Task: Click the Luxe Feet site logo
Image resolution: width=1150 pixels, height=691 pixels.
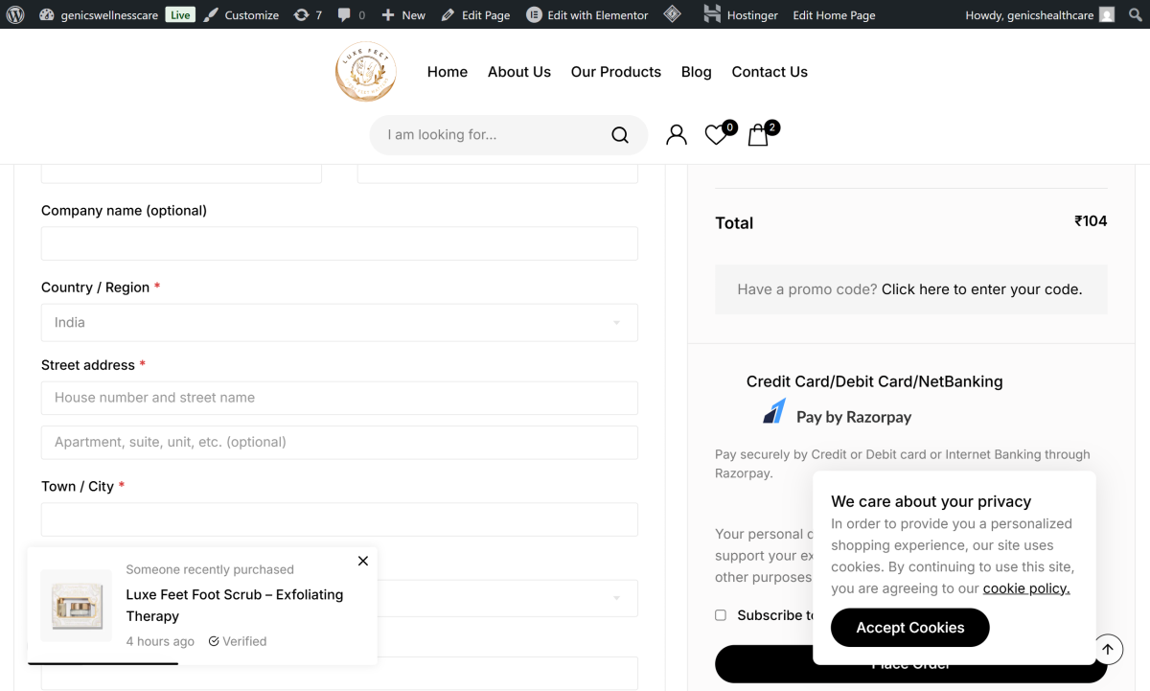Action: pos(365,72)
